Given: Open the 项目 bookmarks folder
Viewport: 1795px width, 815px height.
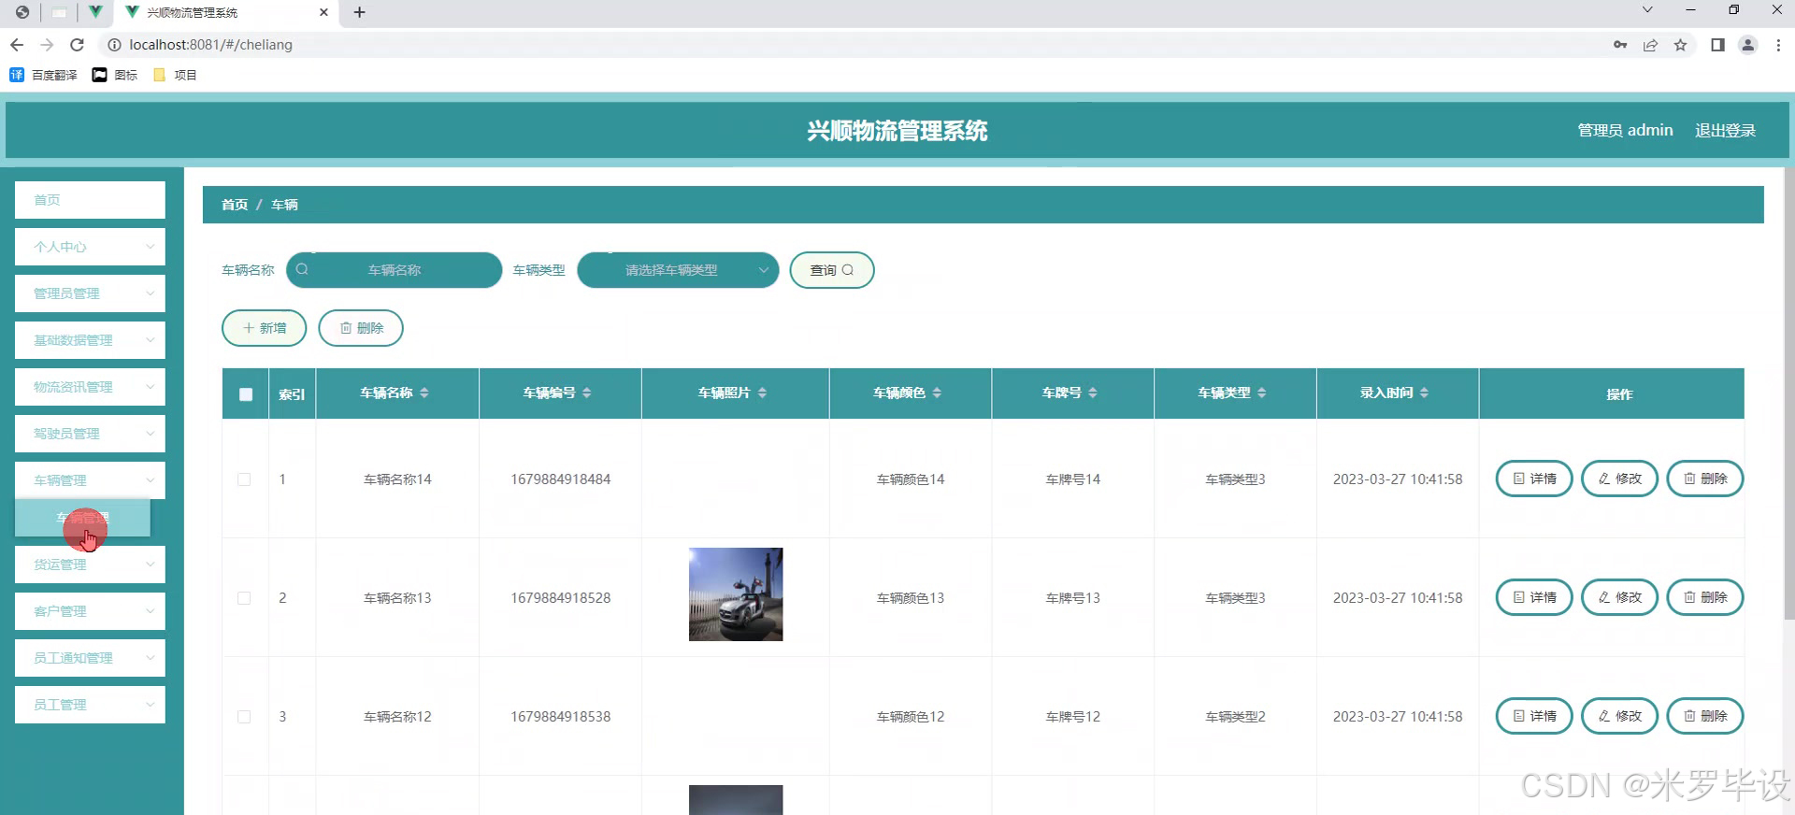Looking at the screenshot, I should click(175, 75).
